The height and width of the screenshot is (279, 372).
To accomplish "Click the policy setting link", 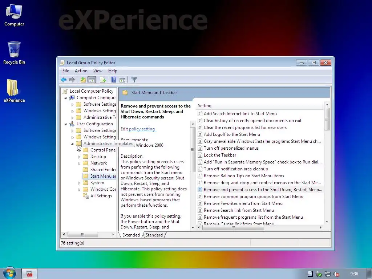I will coord(142,129).
